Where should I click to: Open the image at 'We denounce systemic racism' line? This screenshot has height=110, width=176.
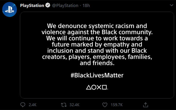(97, 26)
